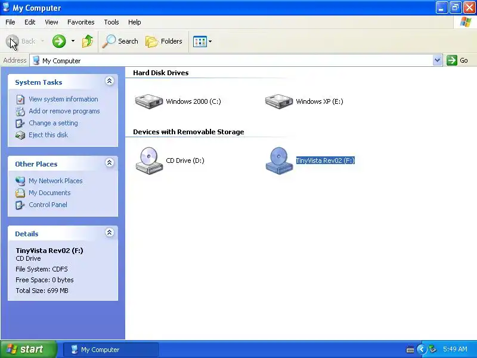Screen dimensions: 477x358
Task: Open the Edit menu
Action: 30,22
